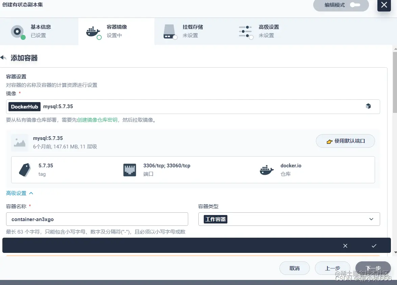This screenshot has height=285, width=397.
Task: Click the 下一步 button
Action: click(373, 268)
